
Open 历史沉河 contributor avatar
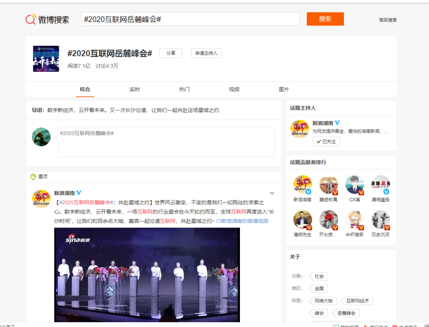point(381,220)
